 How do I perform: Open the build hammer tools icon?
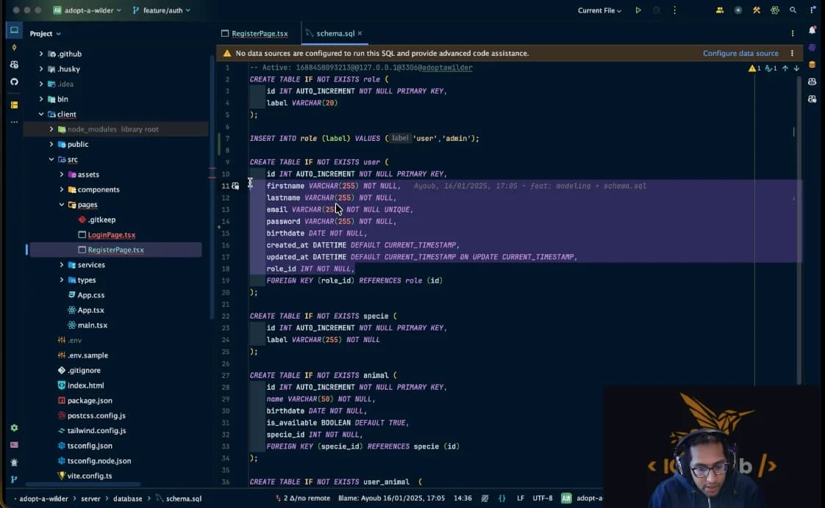click(x=757, y=10)
